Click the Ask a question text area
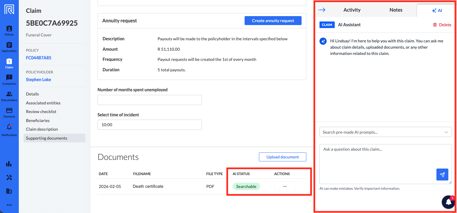The height and width of the screenshot is (213, 457). click(385, 164)
